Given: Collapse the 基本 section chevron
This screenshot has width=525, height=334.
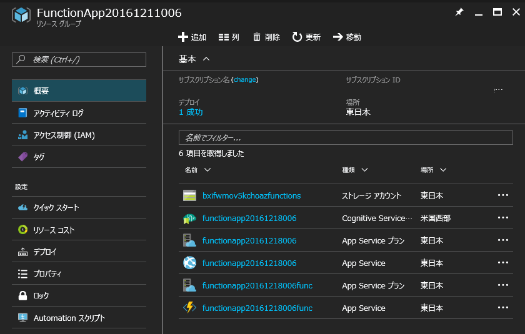Looking at the screenshot, I should click(206, 59).
